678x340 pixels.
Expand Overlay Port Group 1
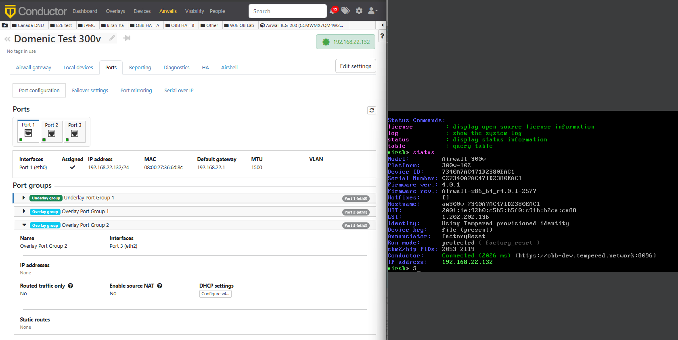pos(24,211)
